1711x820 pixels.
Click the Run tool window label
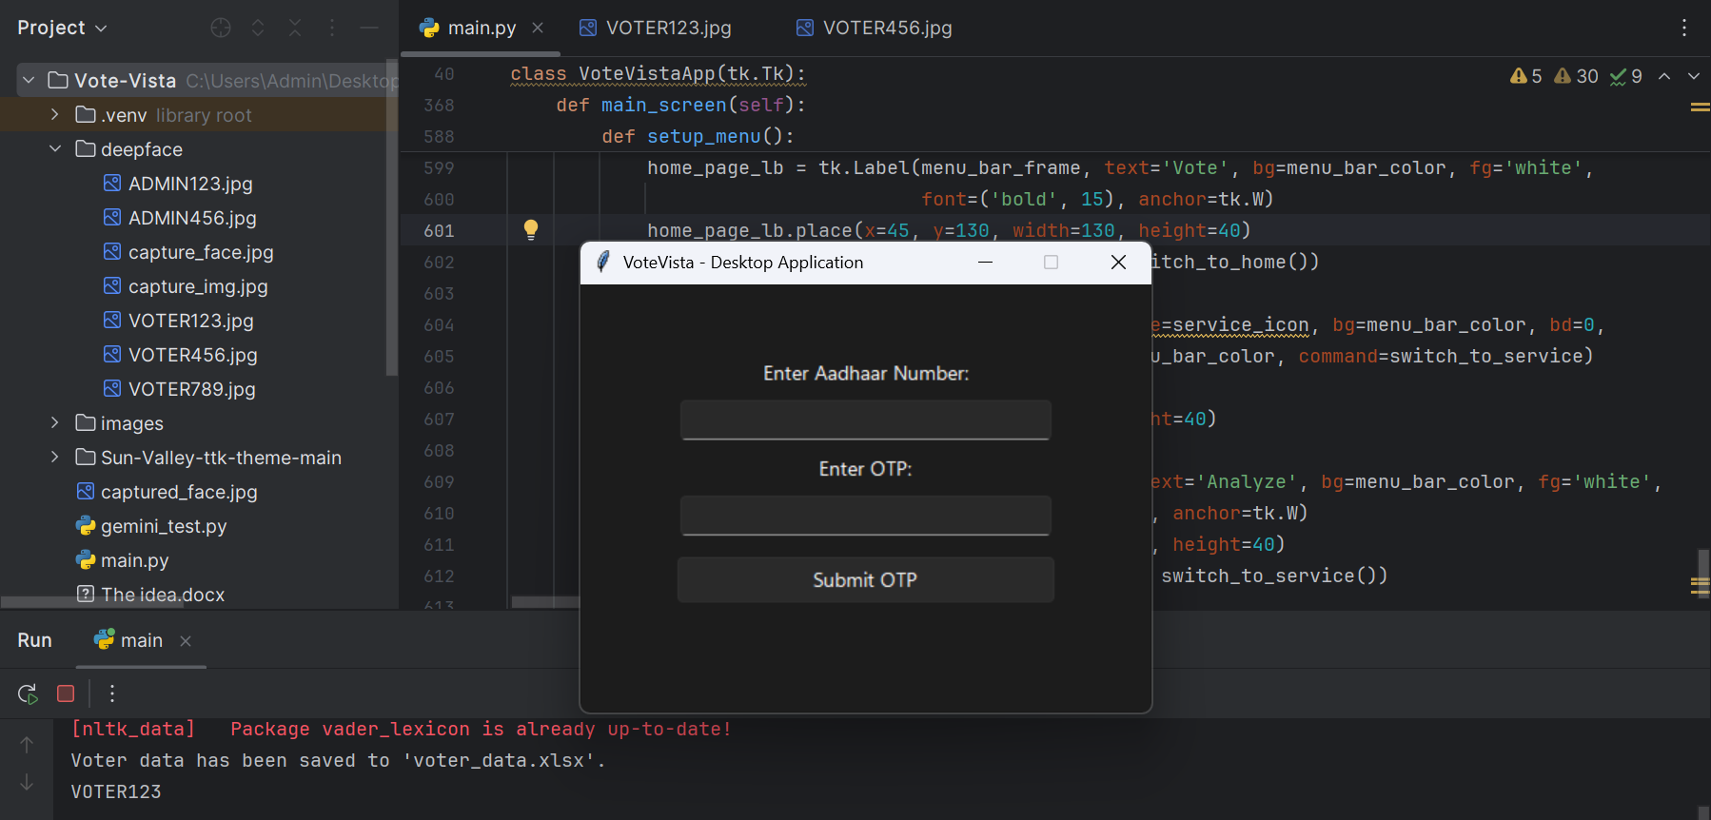tap(34, 640)
